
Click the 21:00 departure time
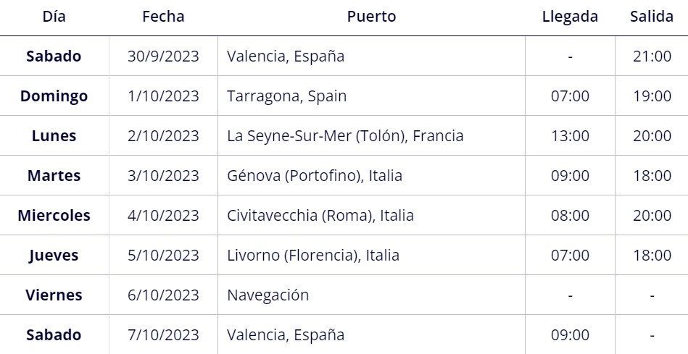point(652,56)
